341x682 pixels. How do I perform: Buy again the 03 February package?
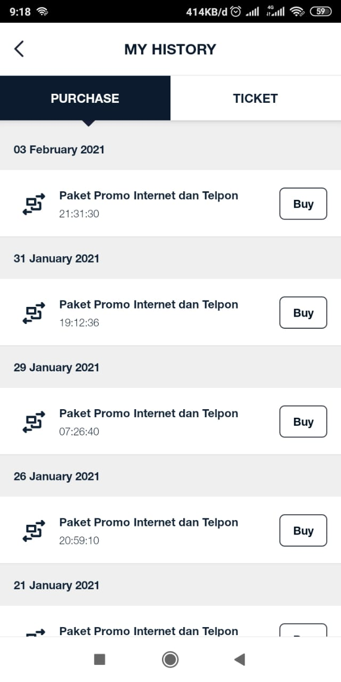303,204
